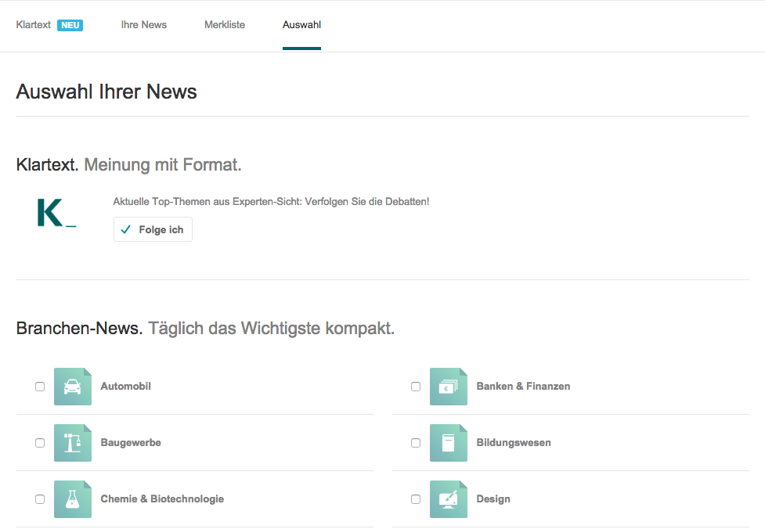Image resolution: width=765 pixels, height=529 pixels.
Task: Click the Klartext K_ logo
Action: tap(56, 213)
